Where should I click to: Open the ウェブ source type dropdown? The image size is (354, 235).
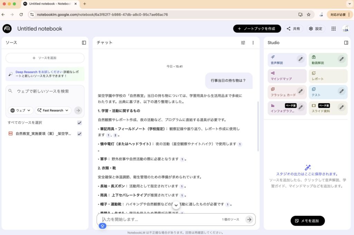click(x=20, y=110)
